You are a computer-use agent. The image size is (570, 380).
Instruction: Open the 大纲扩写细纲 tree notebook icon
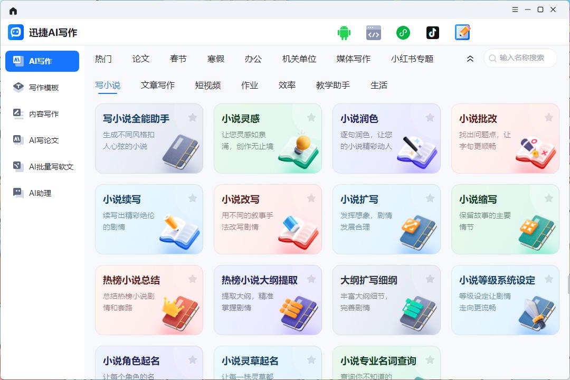[x=418, y=313]
